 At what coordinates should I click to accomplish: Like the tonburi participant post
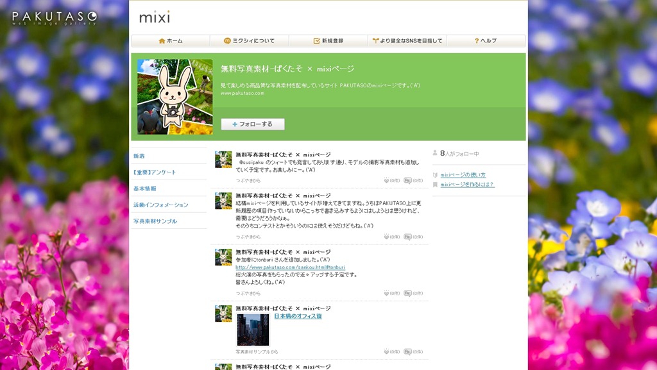(386, 293)
